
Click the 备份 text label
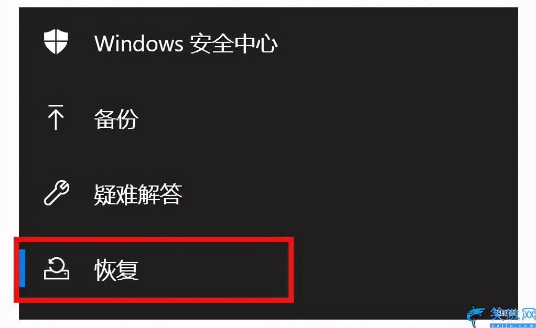tap(116, 118)
